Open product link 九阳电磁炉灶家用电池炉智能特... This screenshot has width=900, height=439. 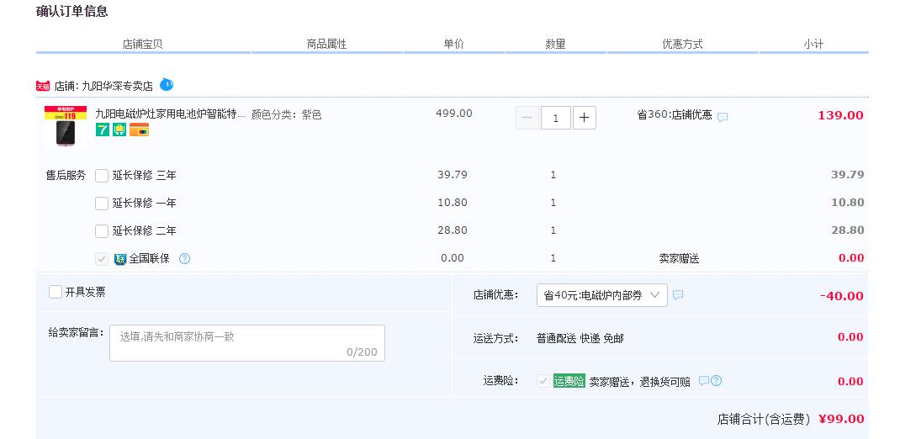[171, 114]
